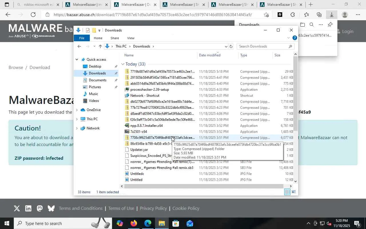Sort files by the Date modified column
The image size is (366, 229).
(210, 55)
